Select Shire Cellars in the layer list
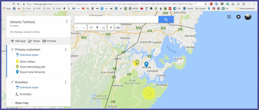This screenshot has height=110, width=259. click(27, 62)
